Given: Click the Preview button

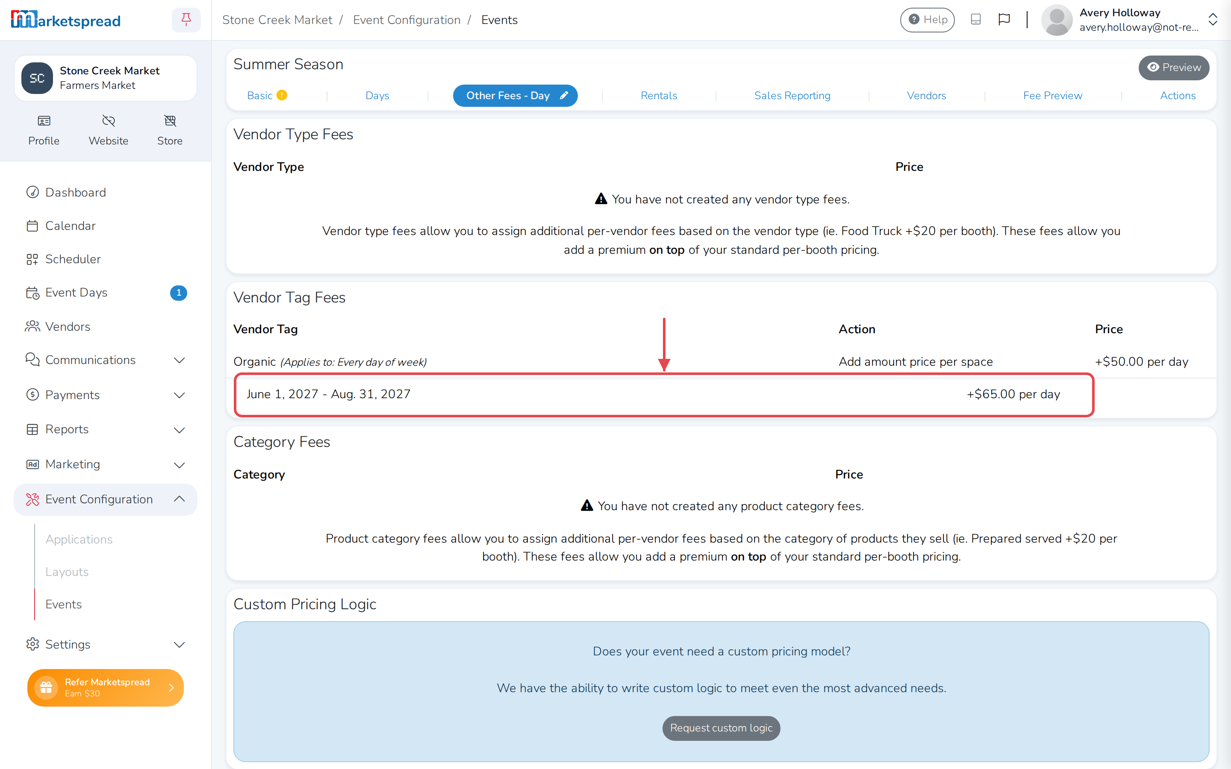Looking at the screenshot, I should point(1174,68).
